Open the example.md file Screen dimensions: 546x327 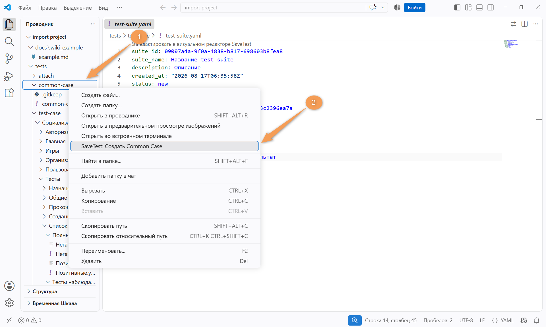(53, 57)
